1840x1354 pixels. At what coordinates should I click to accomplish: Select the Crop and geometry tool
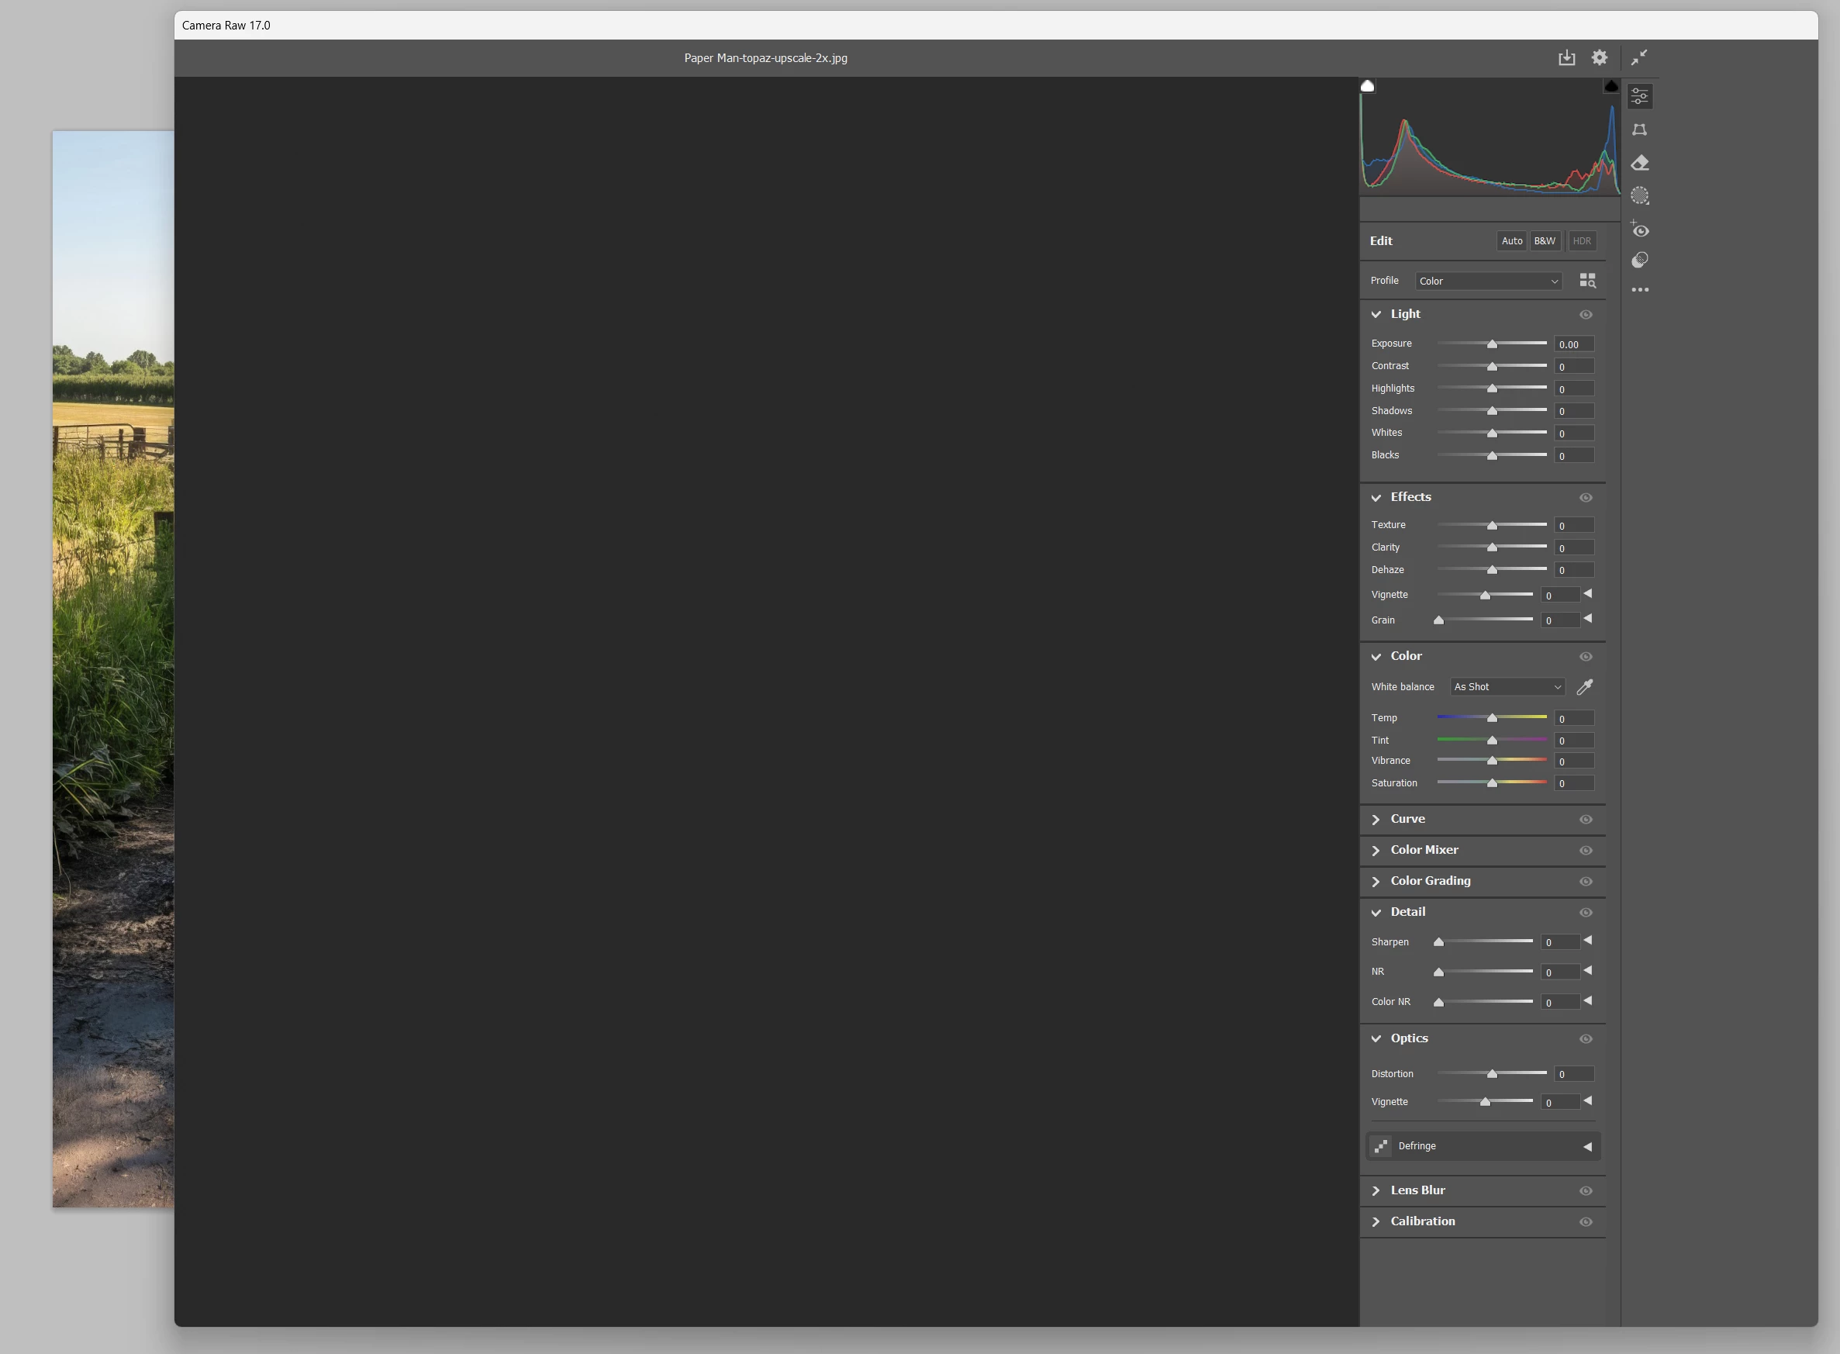1639,130
